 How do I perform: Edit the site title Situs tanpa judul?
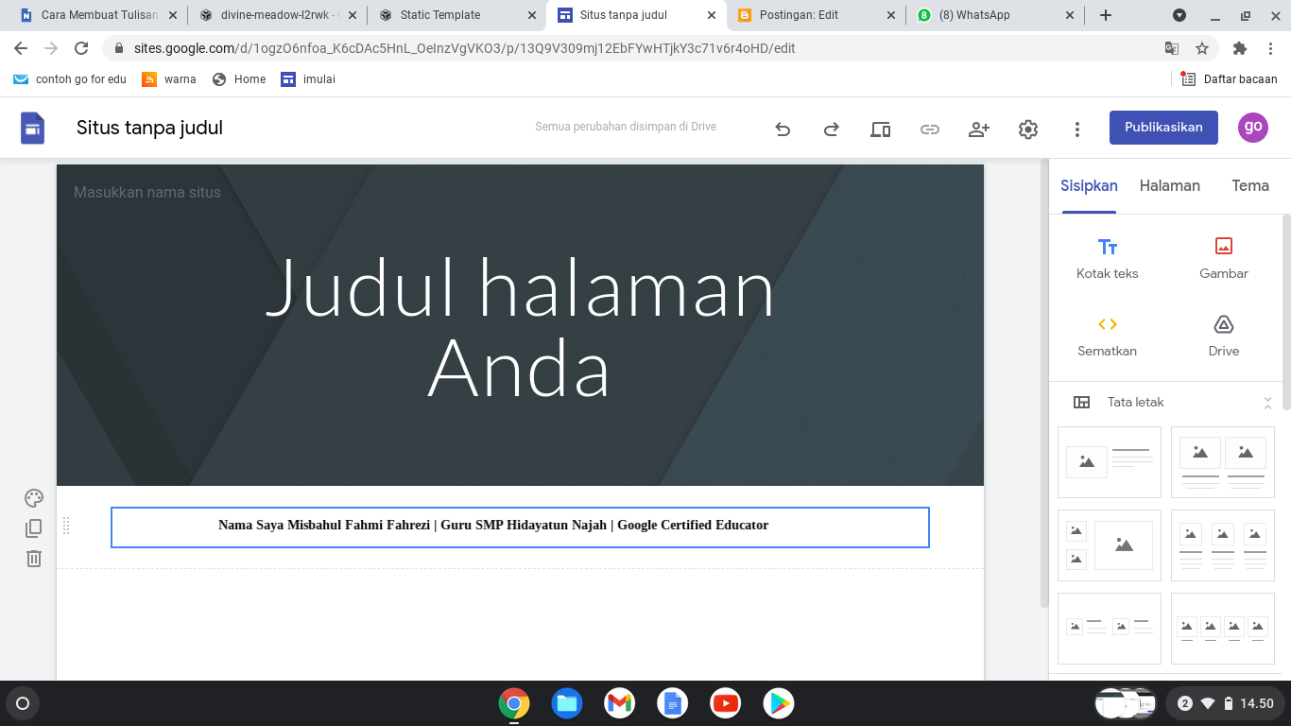[x=149, y=128]
